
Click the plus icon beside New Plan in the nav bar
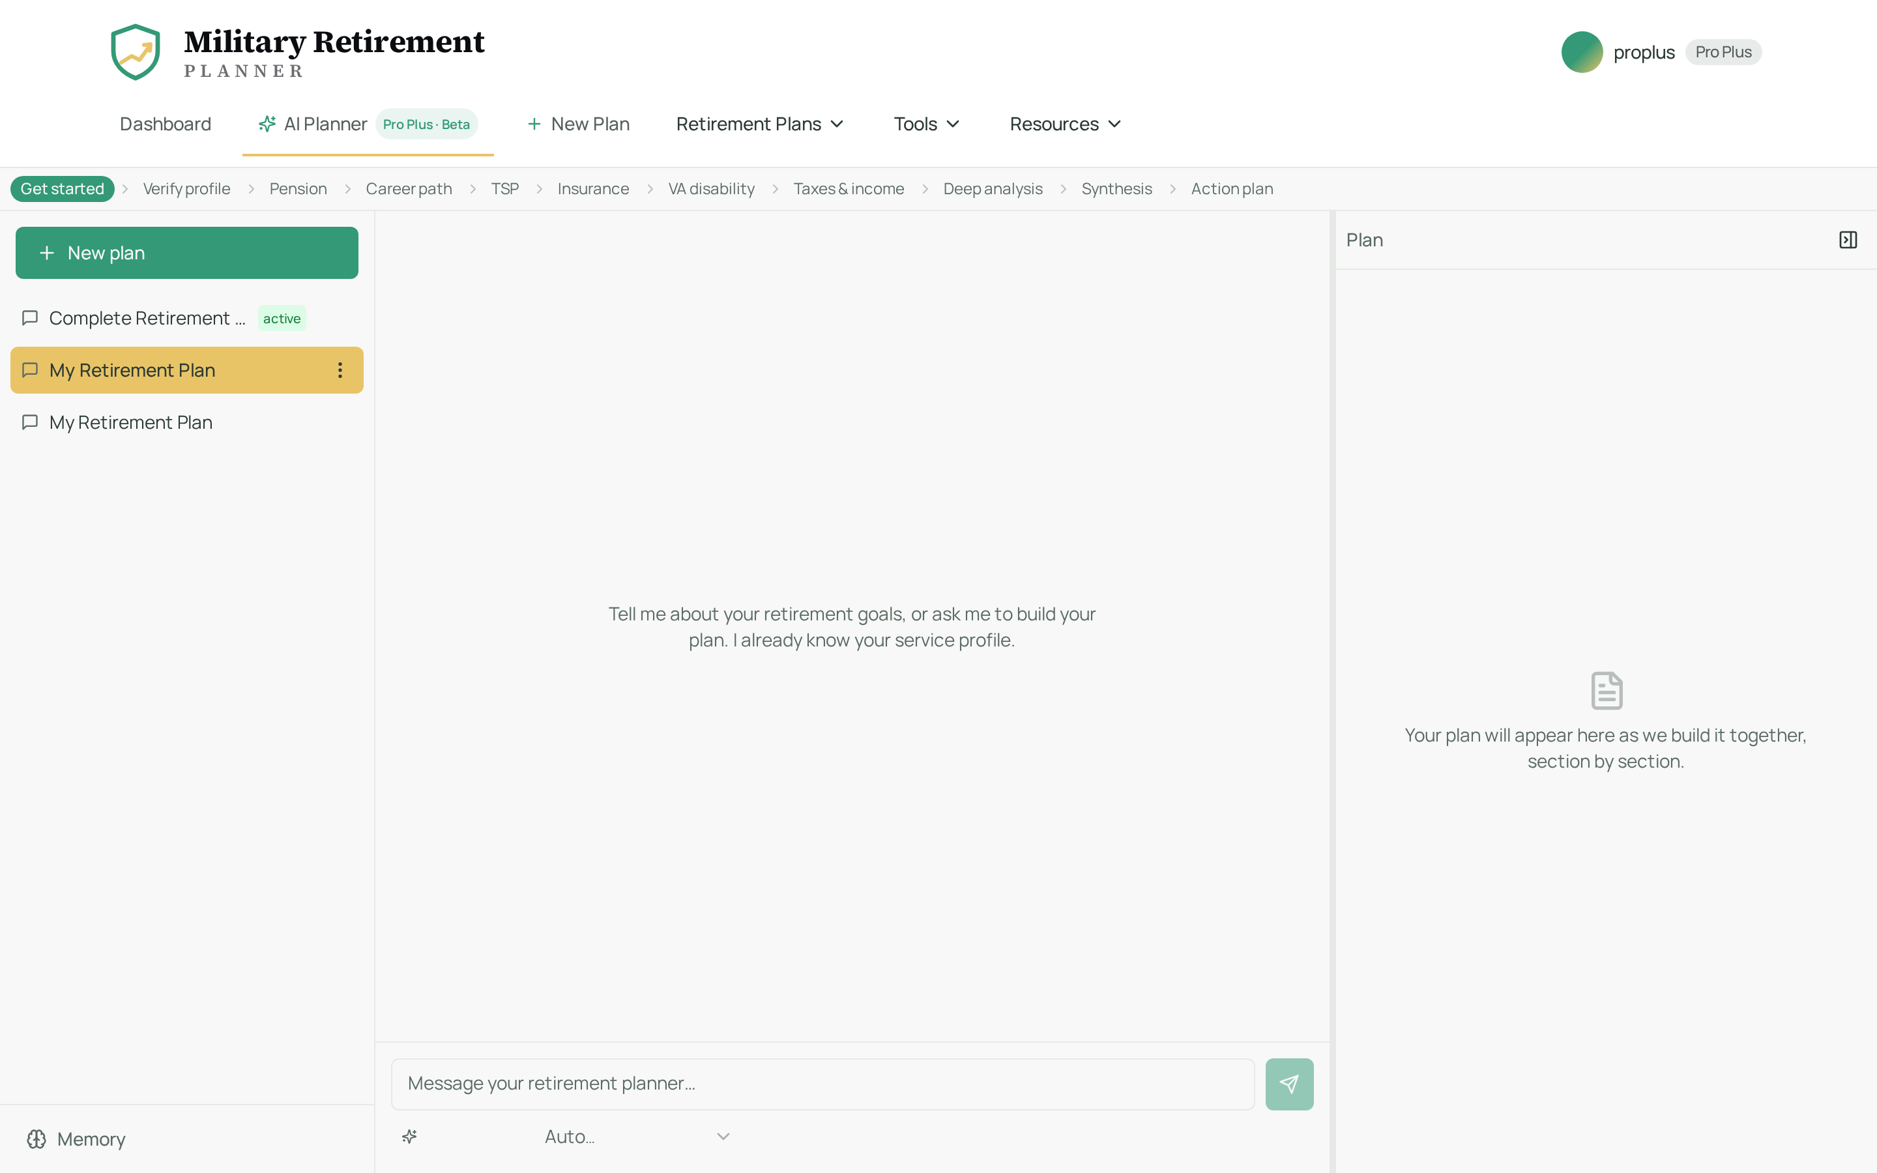click(x=534, y=124)
